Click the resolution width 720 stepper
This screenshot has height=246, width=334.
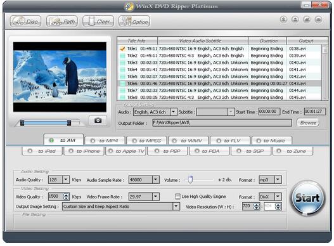click(257, 206)
